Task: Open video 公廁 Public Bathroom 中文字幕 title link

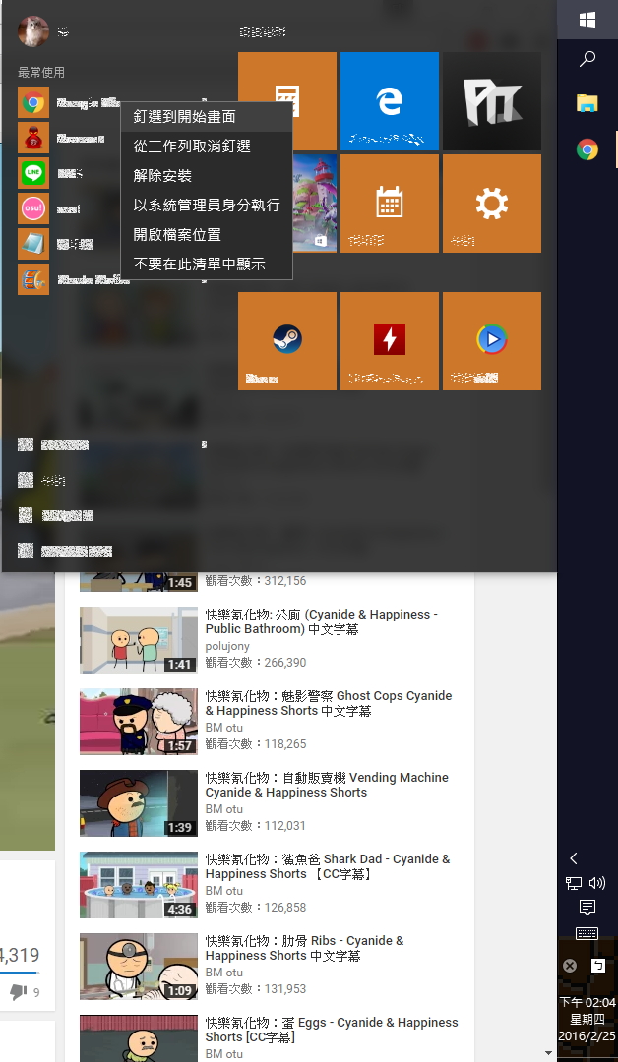Action: click(322, 621)
